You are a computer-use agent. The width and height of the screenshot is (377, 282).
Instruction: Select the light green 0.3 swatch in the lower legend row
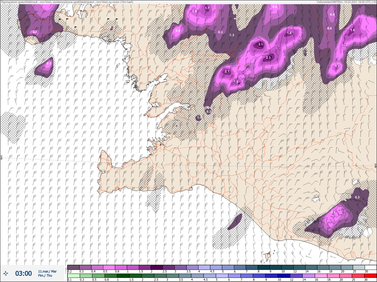[86, 276]
